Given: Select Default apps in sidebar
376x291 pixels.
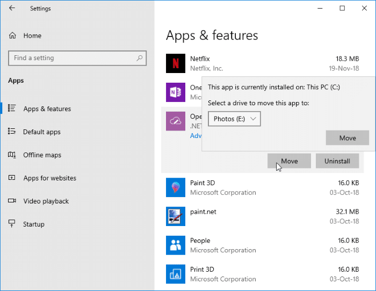Looking at the screenshot, I should pos(42,132).
